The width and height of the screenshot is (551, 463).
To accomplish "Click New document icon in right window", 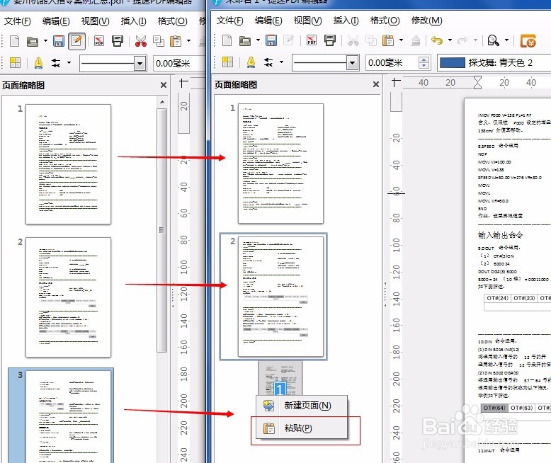I will [x=227, y=41].
